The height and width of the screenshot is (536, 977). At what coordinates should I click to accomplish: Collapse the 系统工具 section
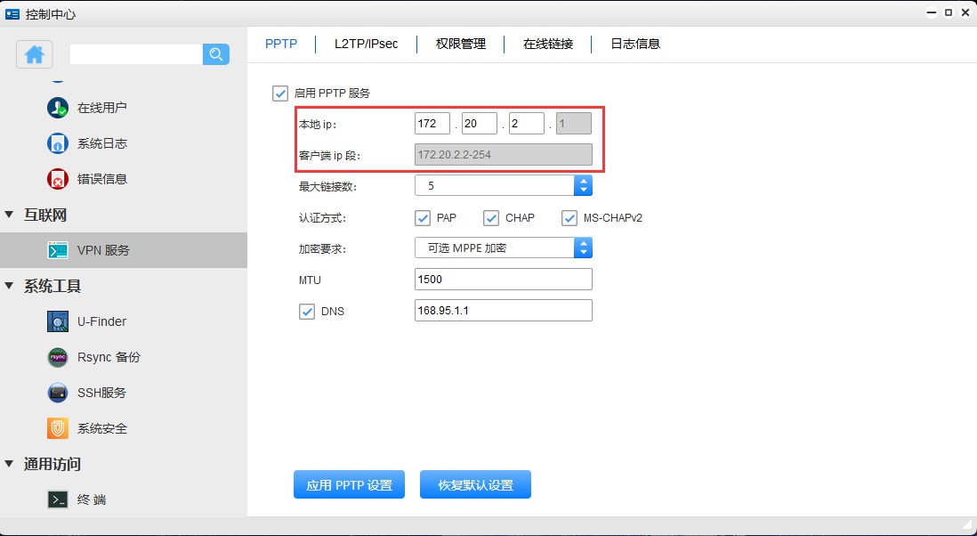point(11,286)
